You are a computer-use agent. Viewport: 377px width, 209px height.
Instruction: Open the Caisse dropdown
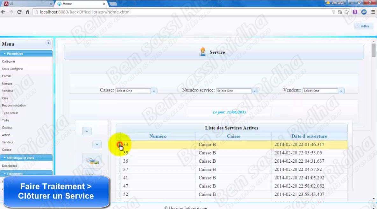click(x=154, y=91)
